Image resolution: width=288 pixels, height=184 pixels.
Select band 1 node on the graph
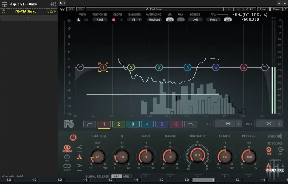[x=103, y=67]
